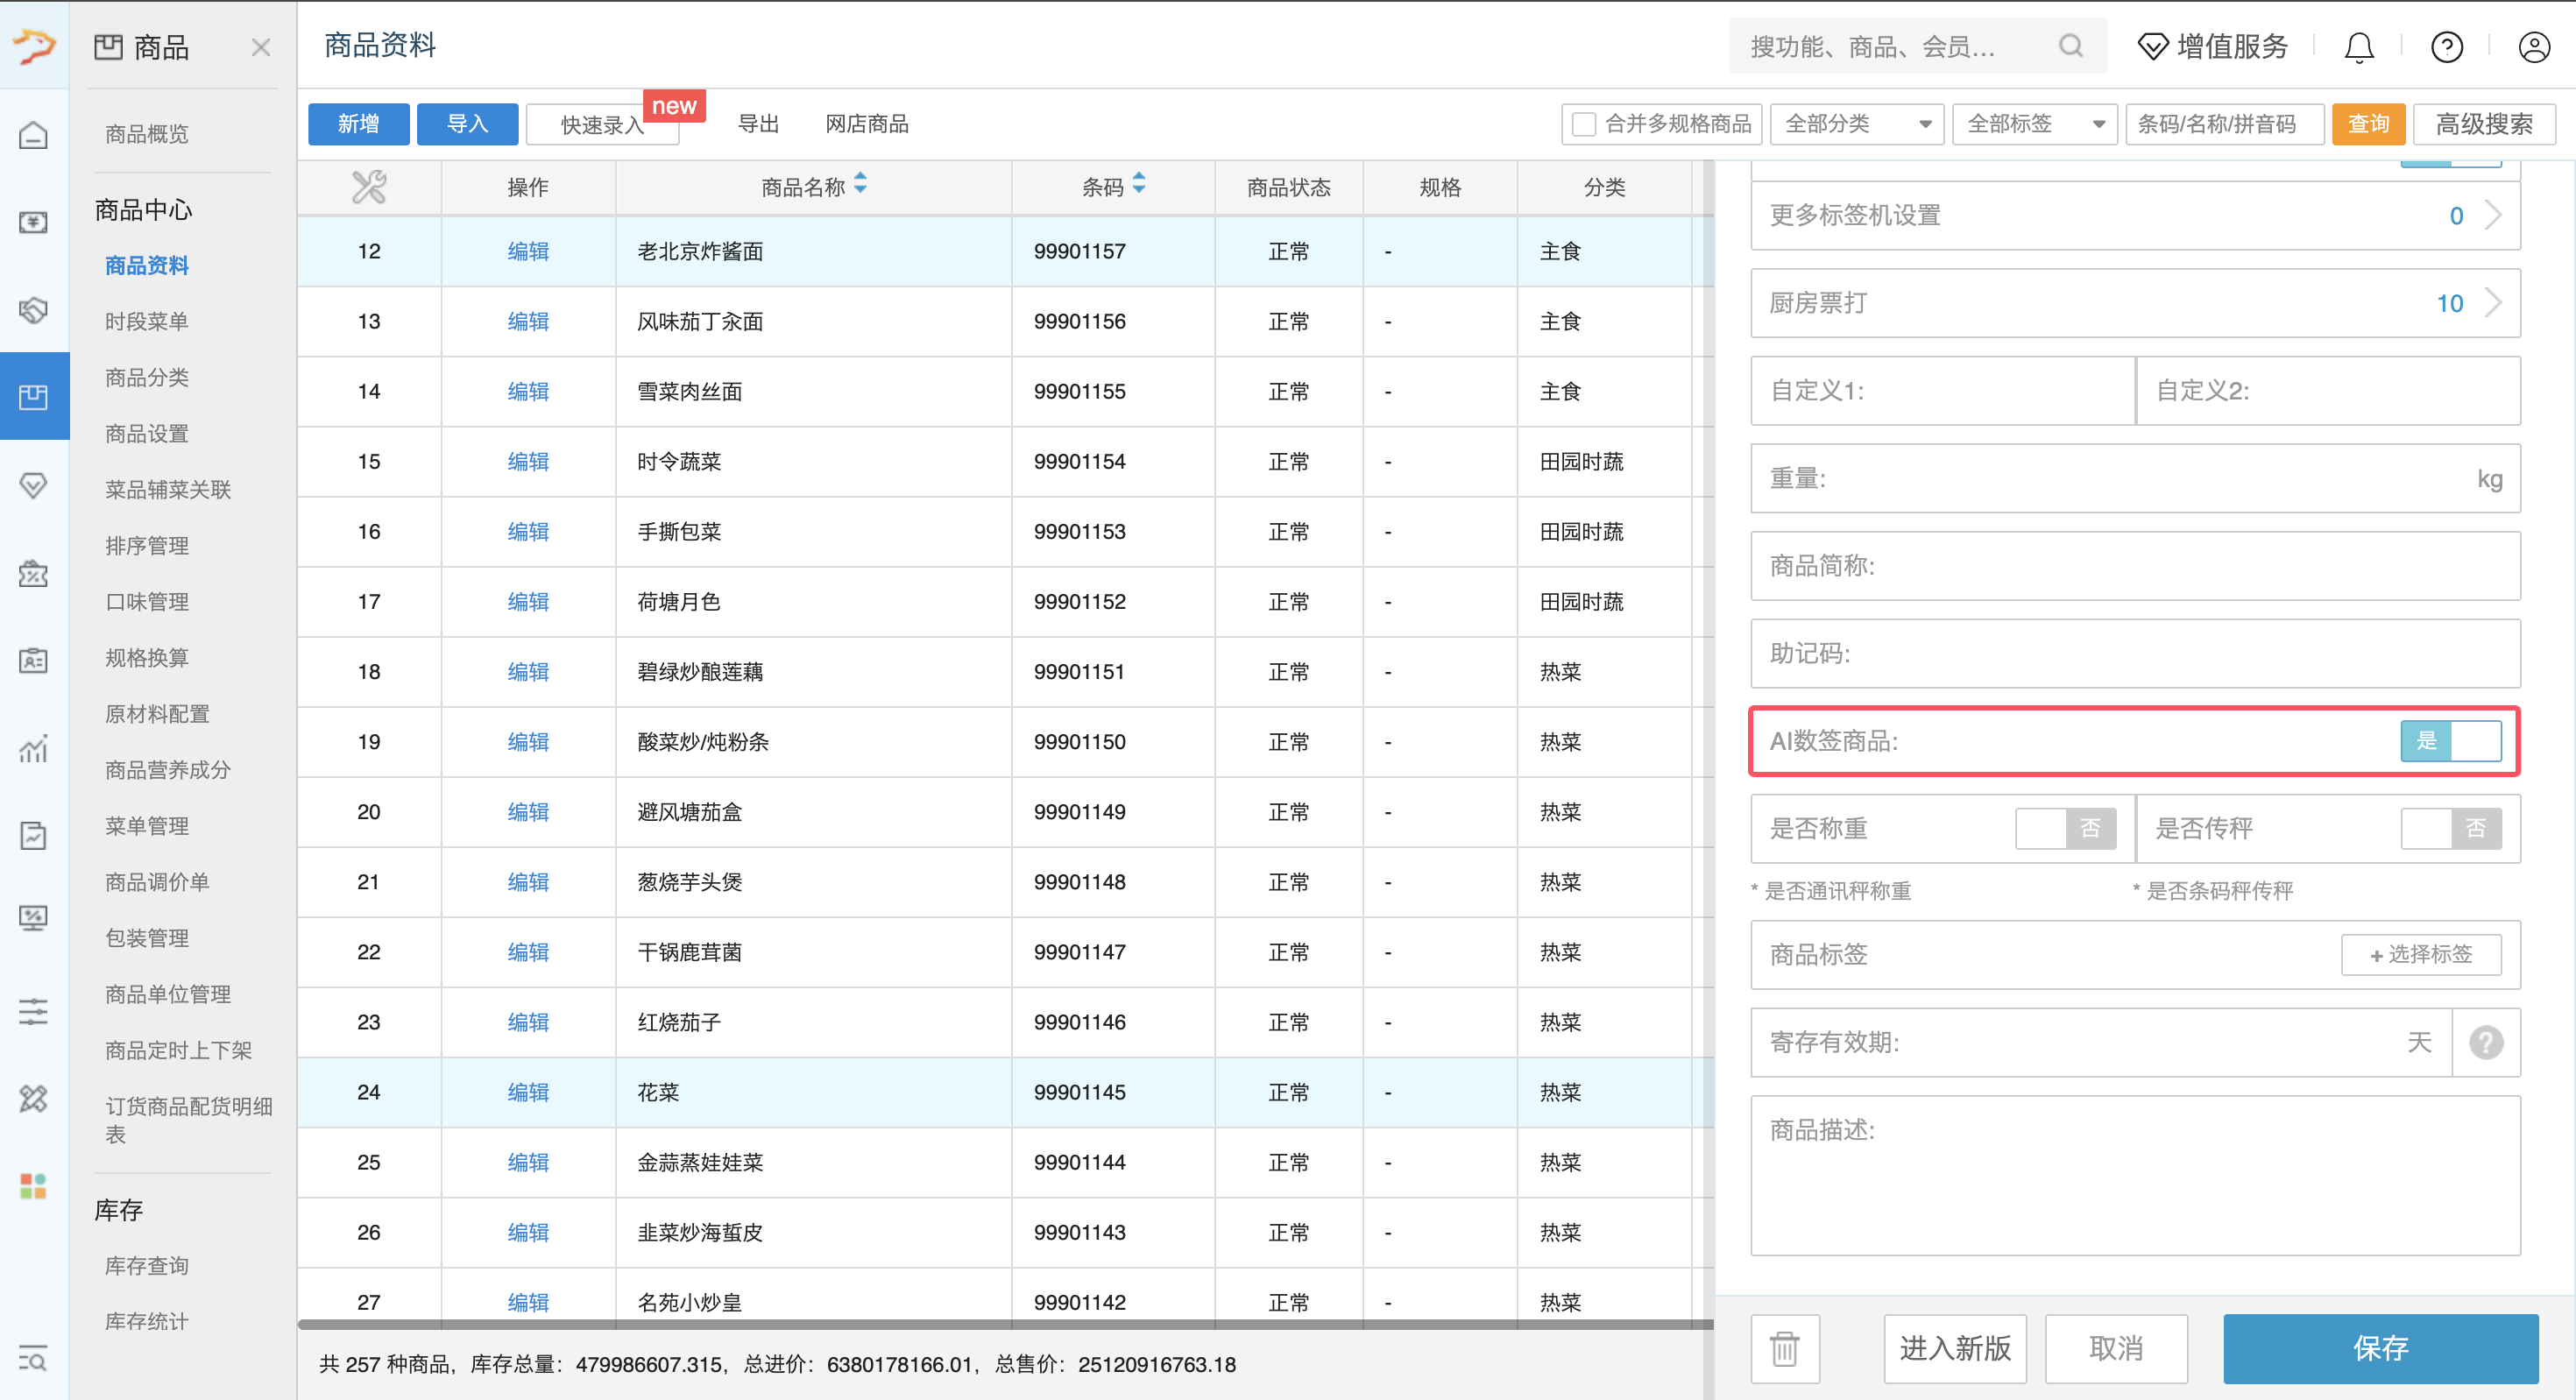This screenshot has height=1400, width=2576.
Task: Click the help icon next to 寄存有效期
Action: coord(2486,1043)
